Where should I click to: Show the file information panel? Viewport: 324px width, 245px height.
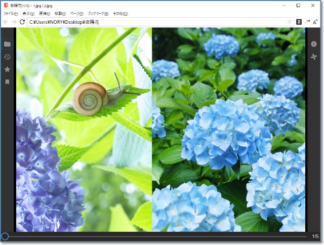tap(314, 44)
